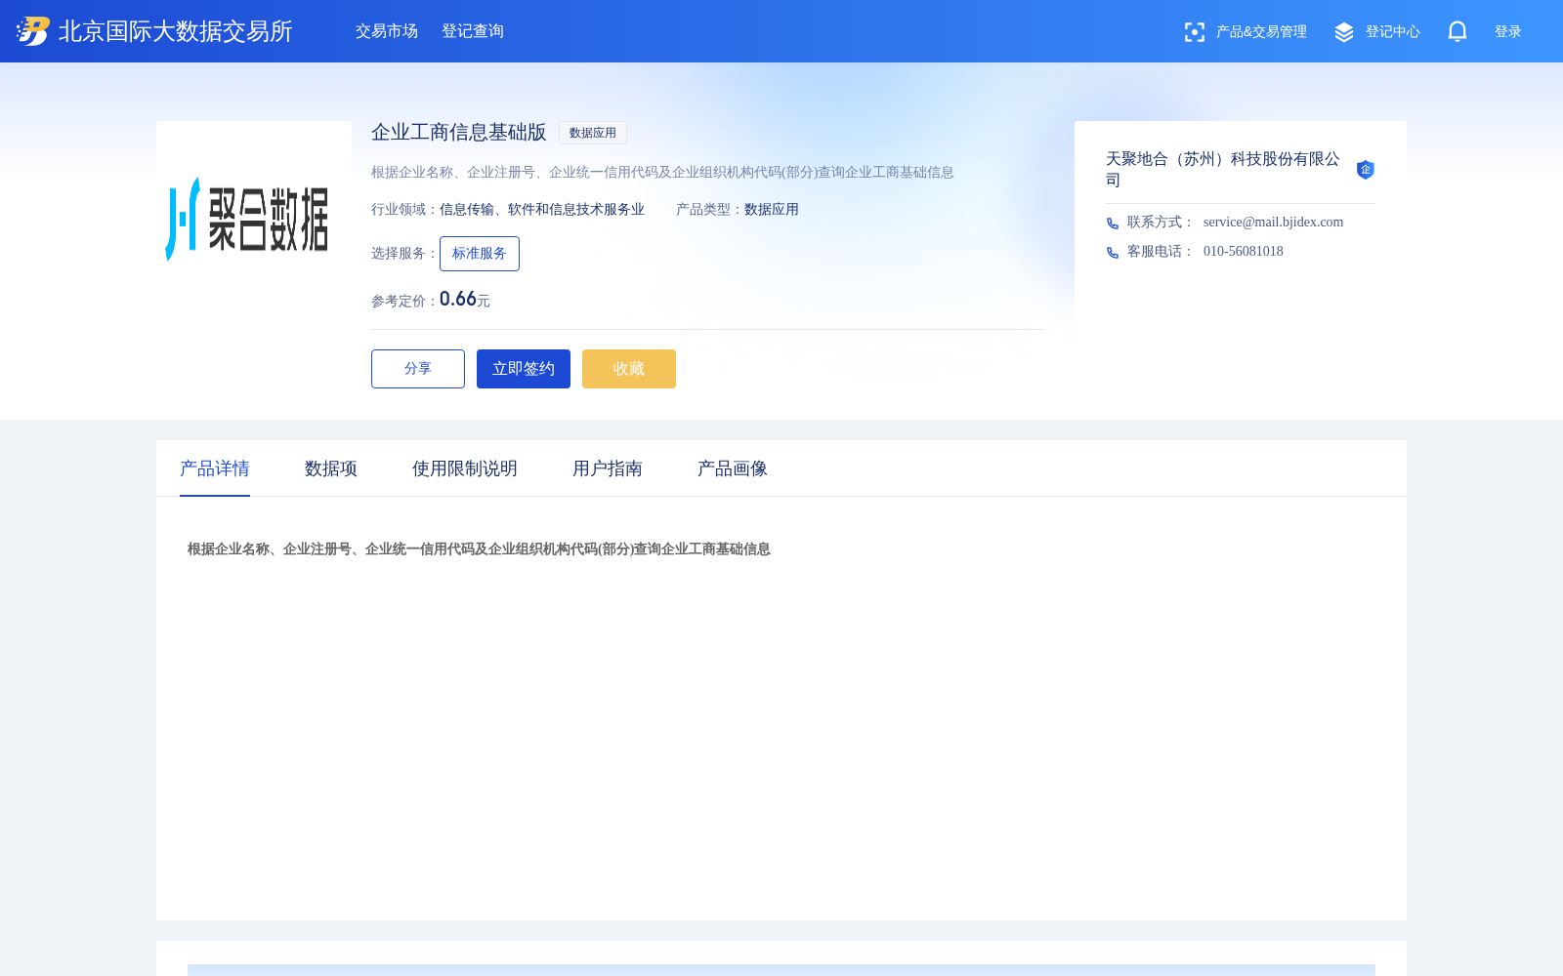The width and height of the screenshot is (1563, 976).
Task: Click the phone number 010-56081018
Action: 1244,252
